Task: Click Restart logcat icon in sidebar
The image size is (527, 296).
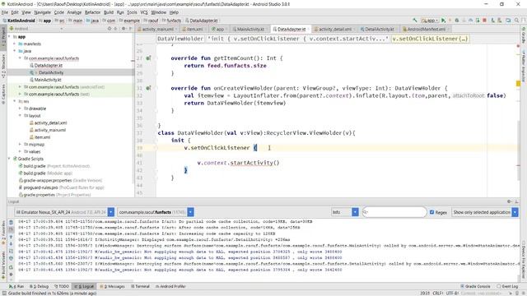Action: [11, 267]
